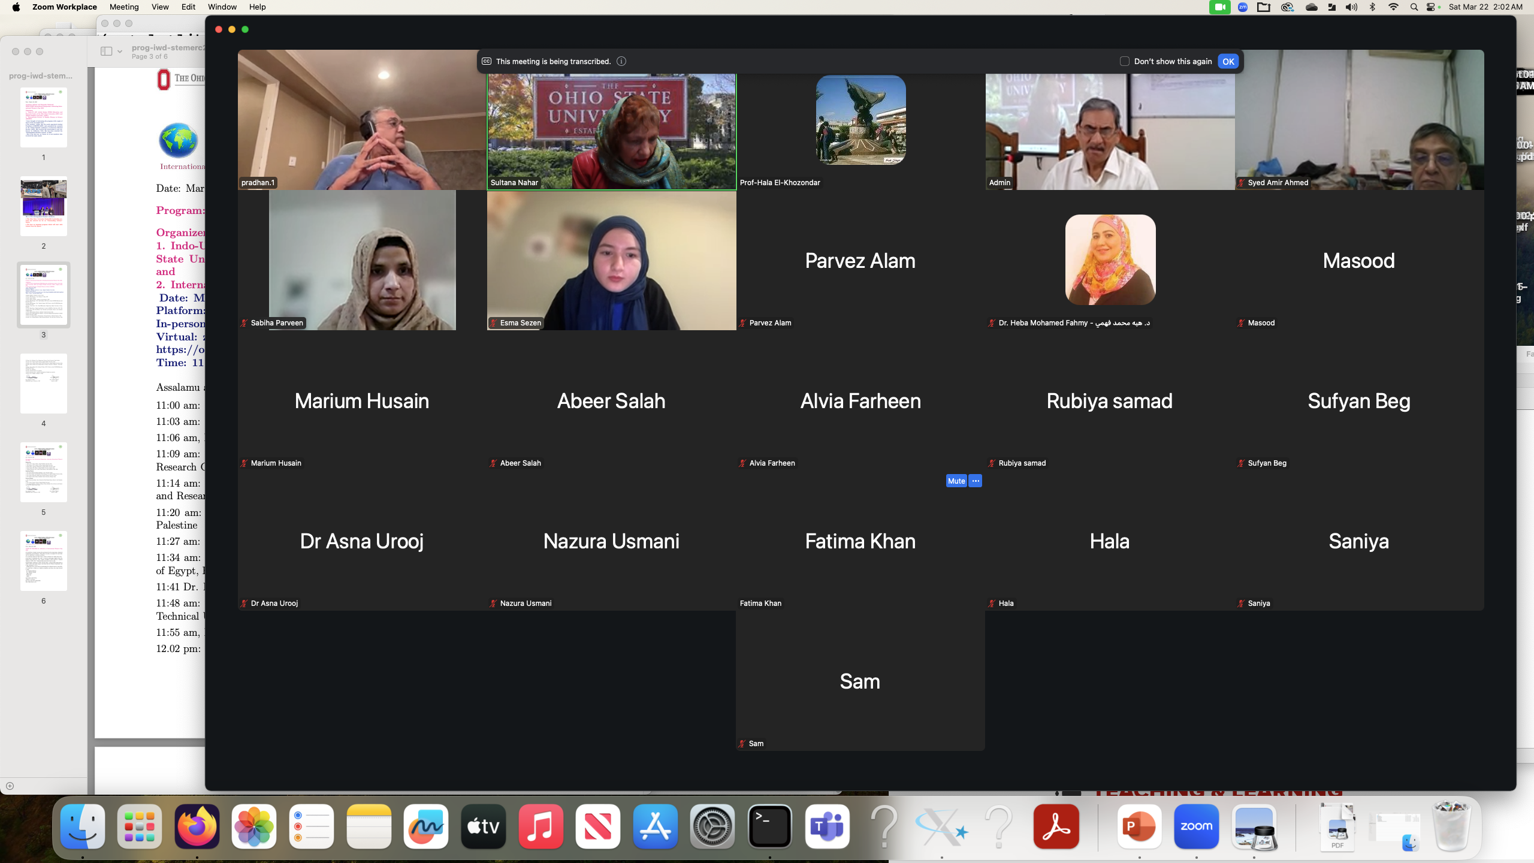Open PowerPoint from the Dock

[1139, 827]
